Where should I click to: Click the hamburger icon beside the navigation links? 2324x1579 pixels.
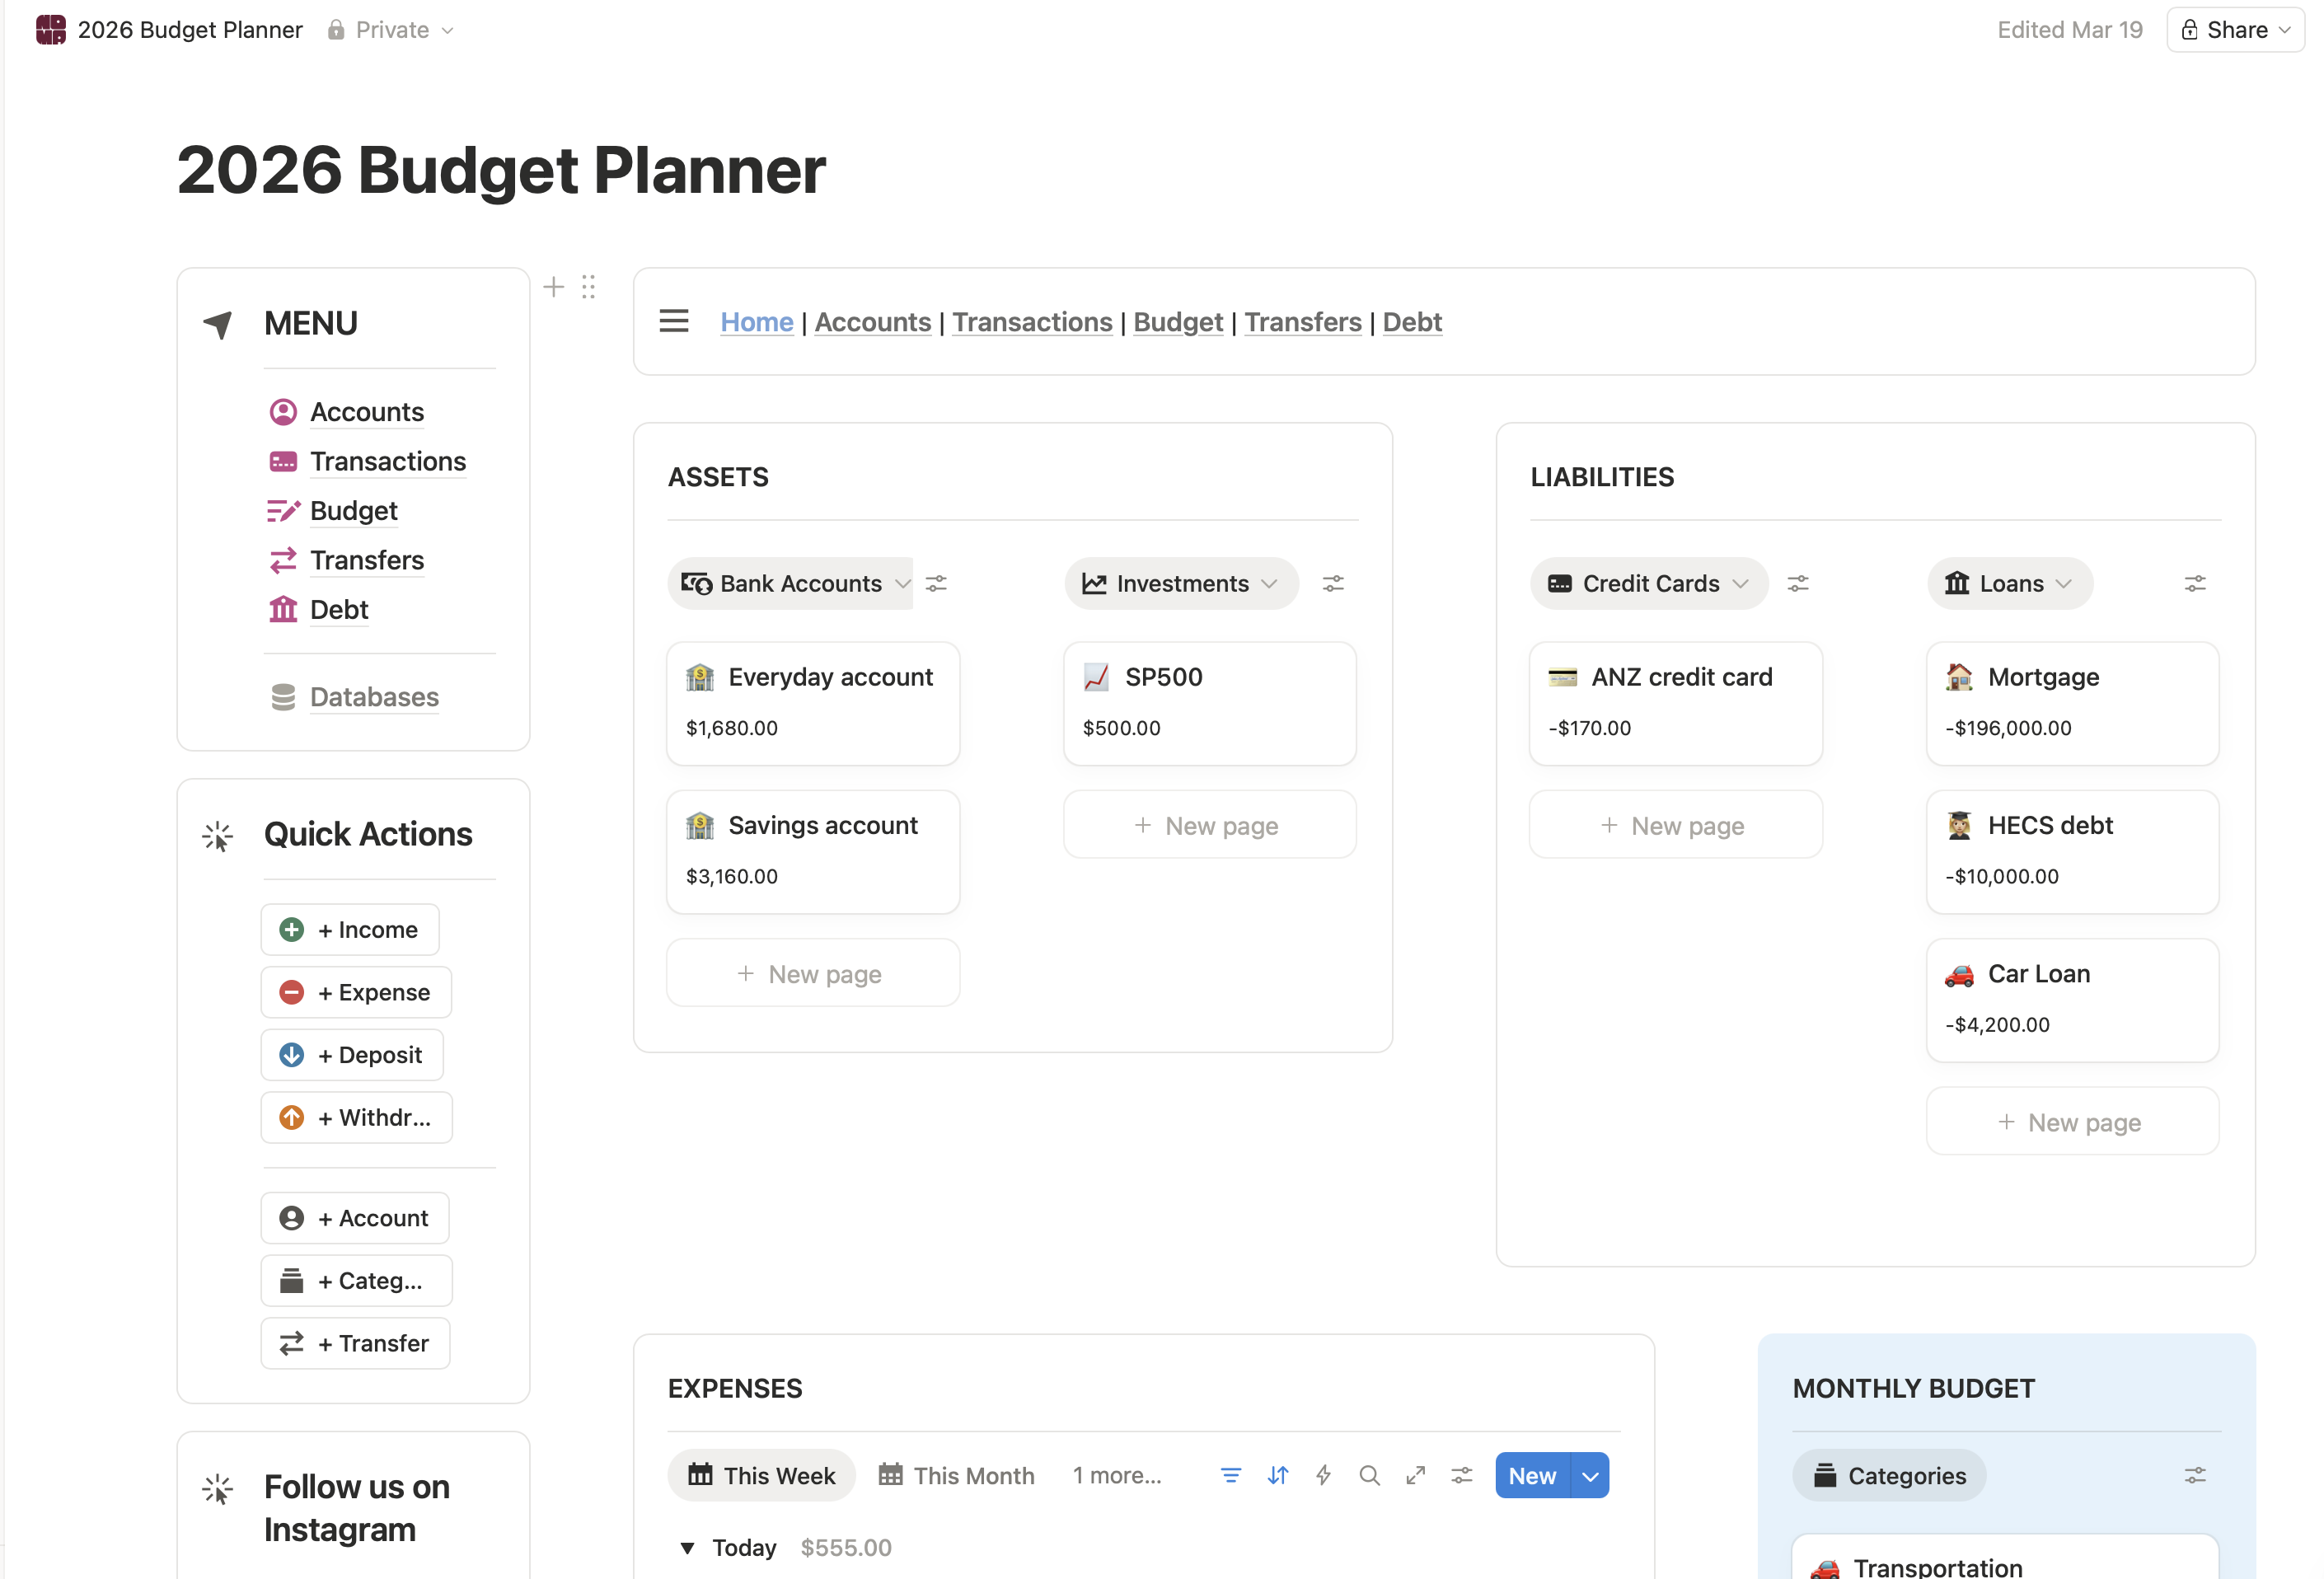pos(674,321)
